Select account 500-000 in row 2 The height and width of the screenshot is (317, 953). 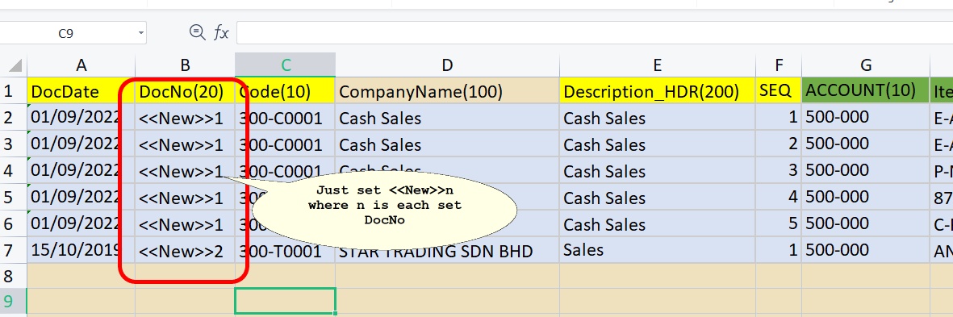(x=866, y=117)
